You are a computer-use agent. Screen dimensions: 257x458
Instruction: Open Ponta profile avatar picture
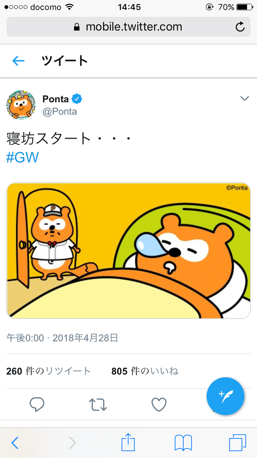coord(21,105)
